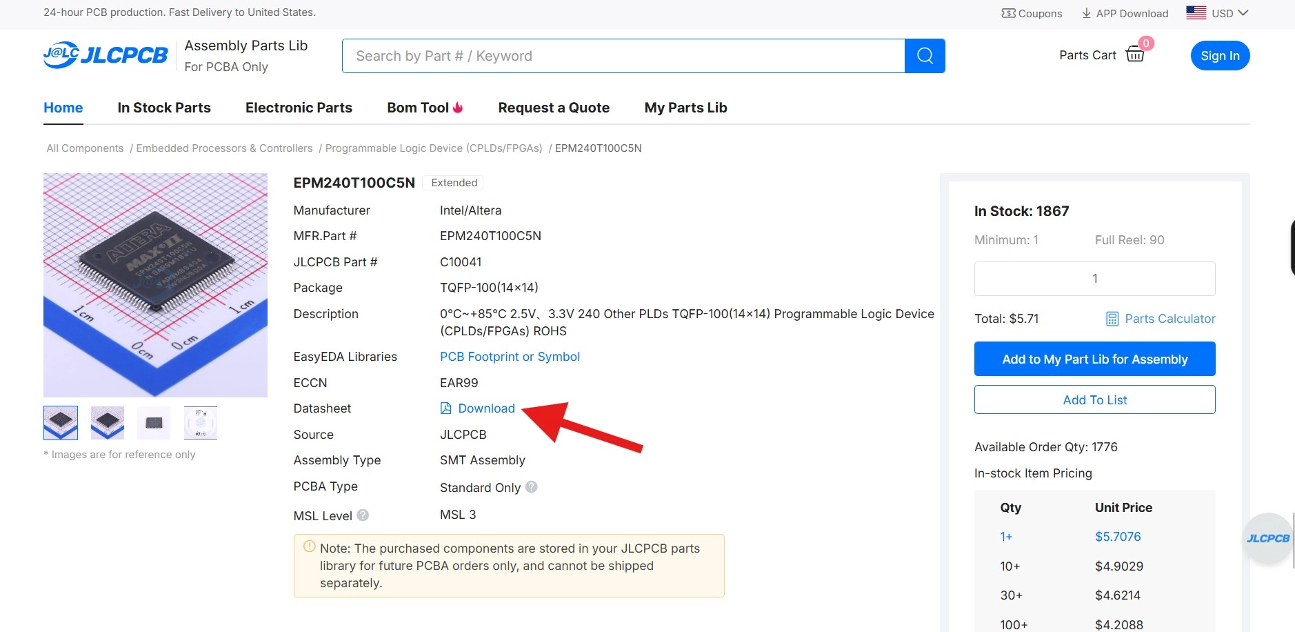
Task: Click the 1+ quantity price tier
Action: (x=1006, y=537)
